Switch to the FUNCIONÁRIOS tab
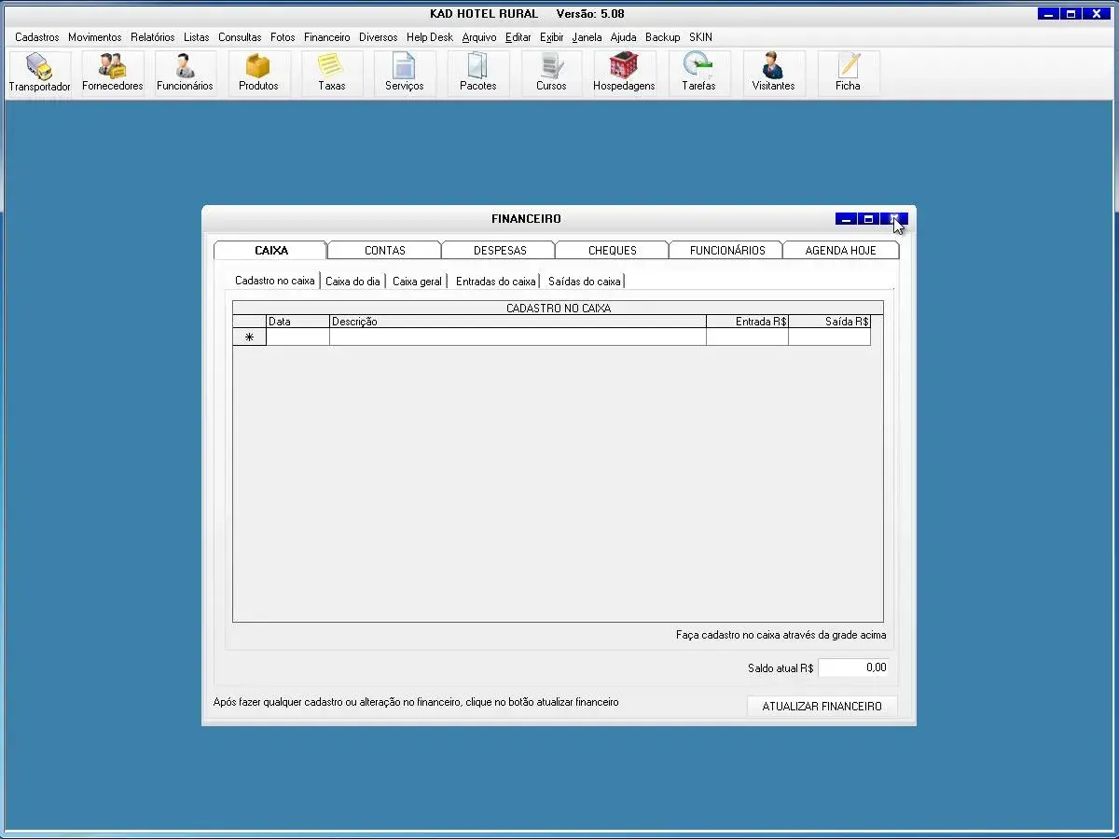 pos(727,250)
